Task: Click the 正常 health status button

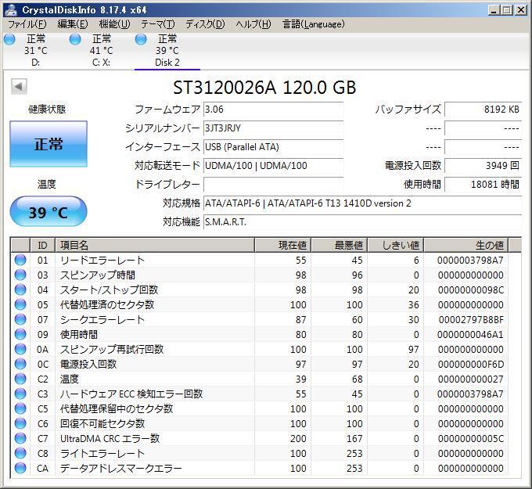Action: [x=49, y=144]
